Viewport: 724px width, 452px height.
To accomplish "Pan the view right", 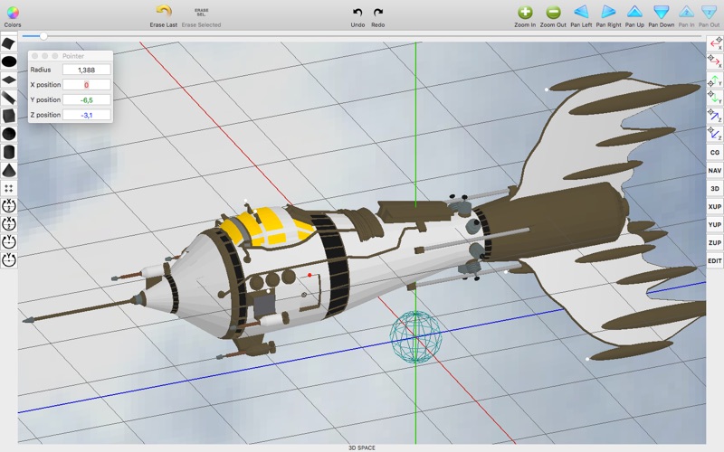I will tap(608, 12).
